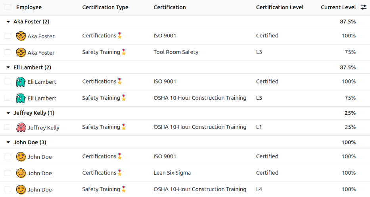Click Eli Lambert's name in ISO 9001 row

click(x=42, y=82)
